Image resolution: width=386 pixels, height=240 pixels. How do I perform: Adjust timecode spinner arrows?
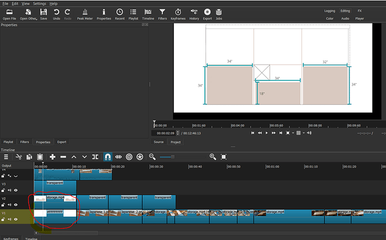(x=178, y=133)
